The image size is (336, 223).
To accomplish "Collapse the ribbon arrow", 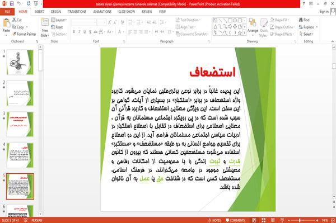I will 332,41.
